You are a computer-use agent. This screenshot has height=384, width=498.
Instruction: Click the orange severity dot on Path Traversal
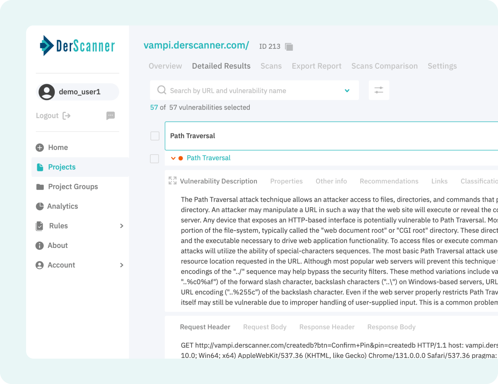point(181,158)
